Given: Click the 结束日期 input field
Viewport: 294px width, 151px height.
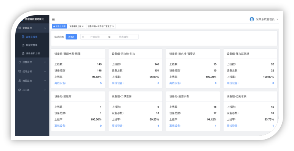Looking at the screenshot, I should coord(124,37).
